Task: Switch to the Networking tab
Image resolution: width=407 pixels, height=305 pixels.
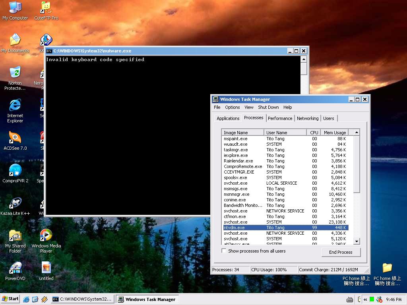Action: (308, 118)
